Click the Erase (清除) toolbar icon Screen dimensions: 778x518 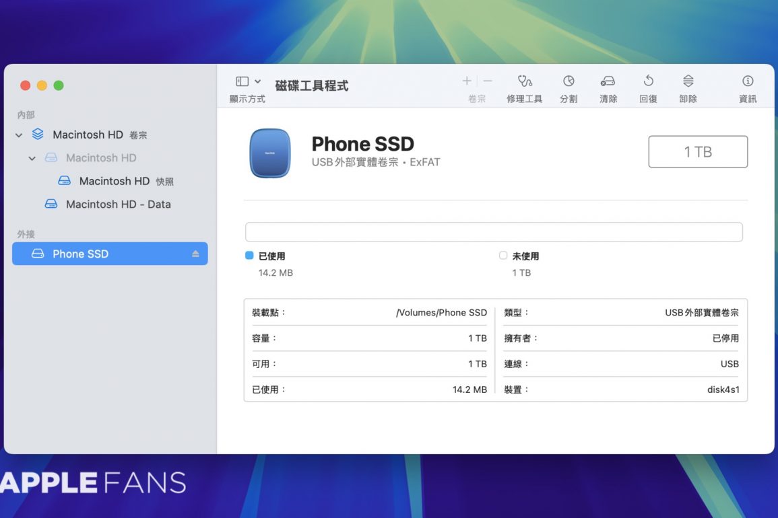coord(608,81)
